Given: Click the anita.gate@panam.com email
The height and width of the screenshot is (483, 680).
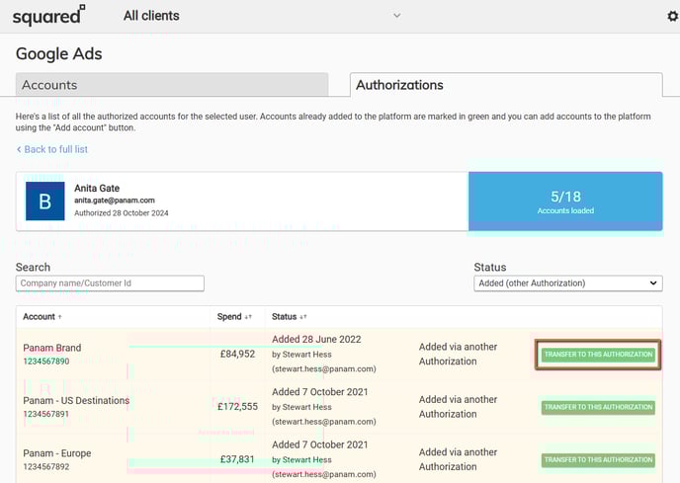Looking at the screenshot, I should coord(114,200).
